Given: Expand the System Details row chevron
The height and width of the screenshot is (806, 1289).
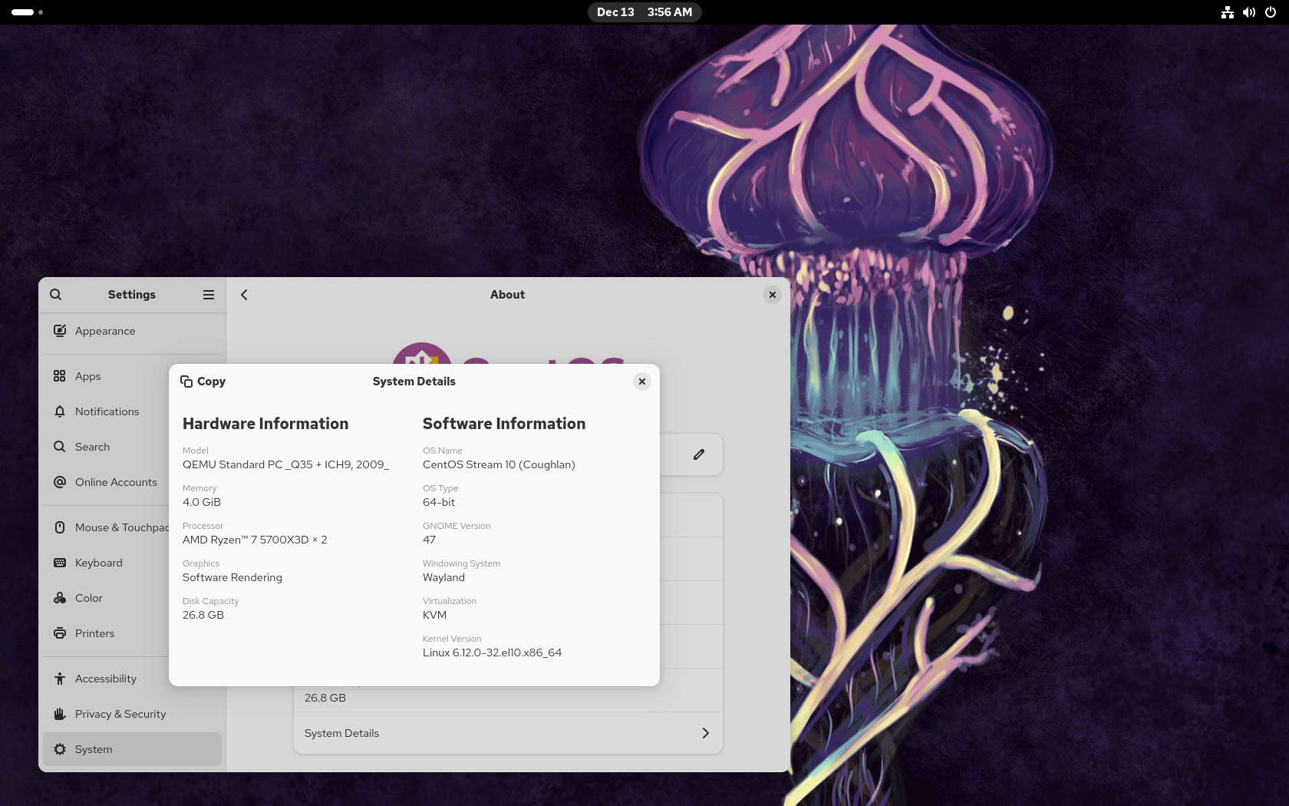Looking at the screenshot, I should [705, 733].
